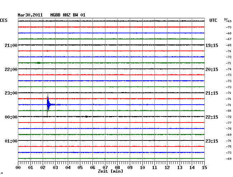Screen dimensions: 233x177
Task: Click minute tick label '12' on time axis
Action: pos(167,168)
